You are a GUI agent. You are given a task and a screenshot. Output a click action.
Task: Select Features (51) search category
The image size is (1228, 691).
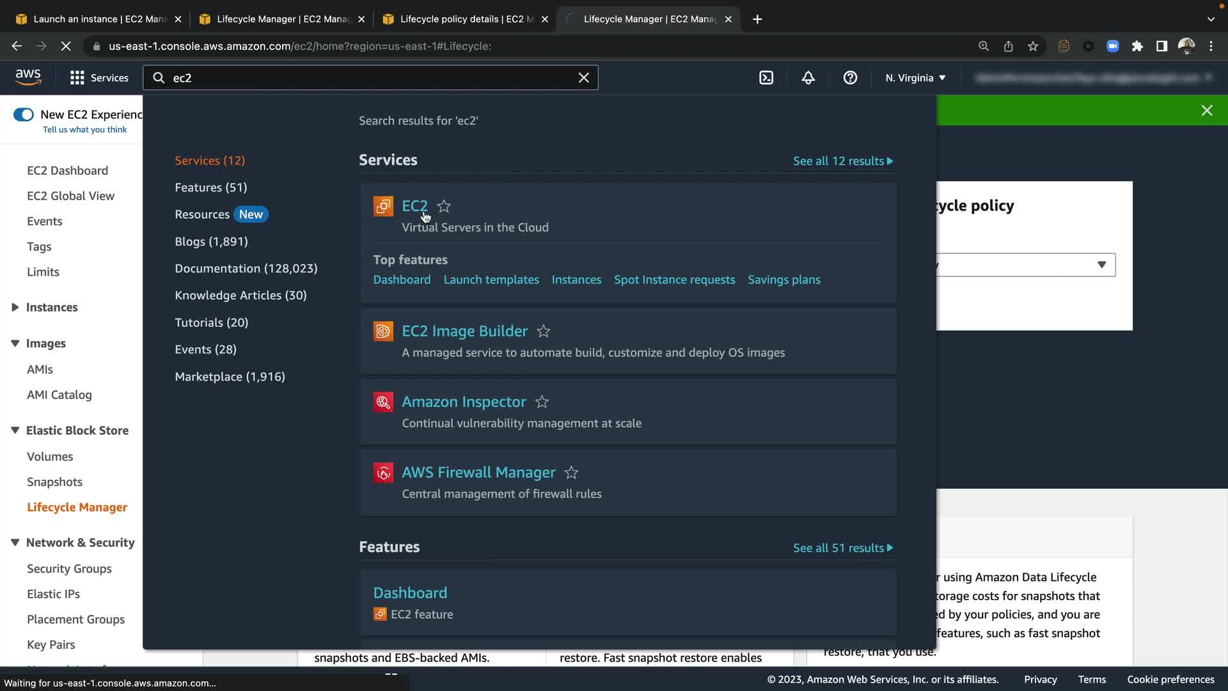210,187
